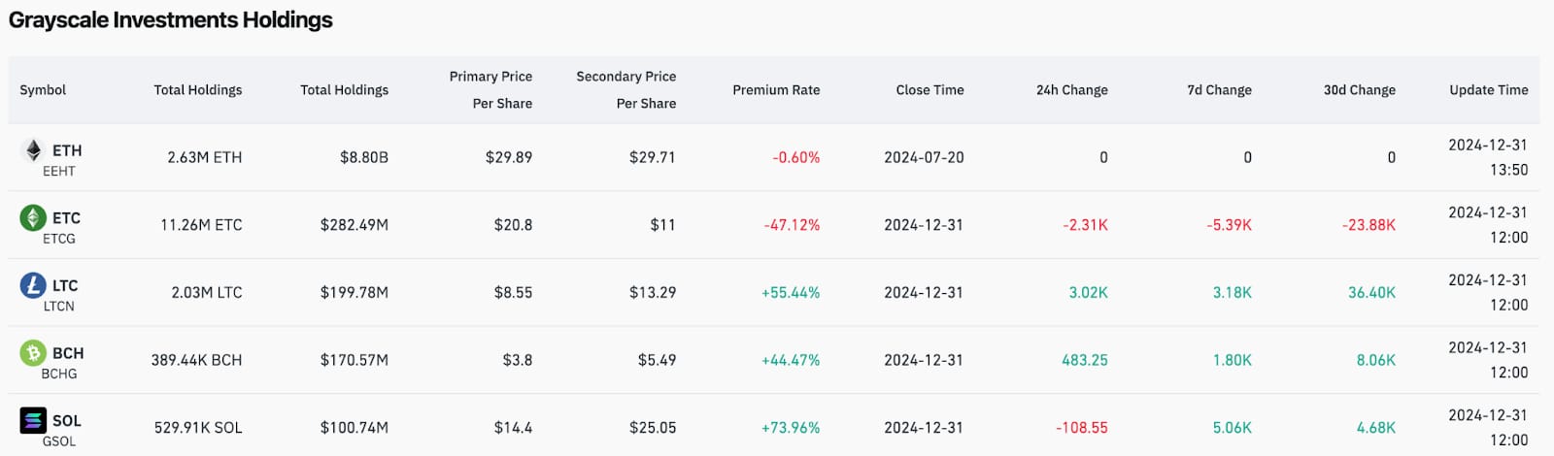Sort by 30d Change column header
Screen dimensions: 1554x456
pos(1359,89)
